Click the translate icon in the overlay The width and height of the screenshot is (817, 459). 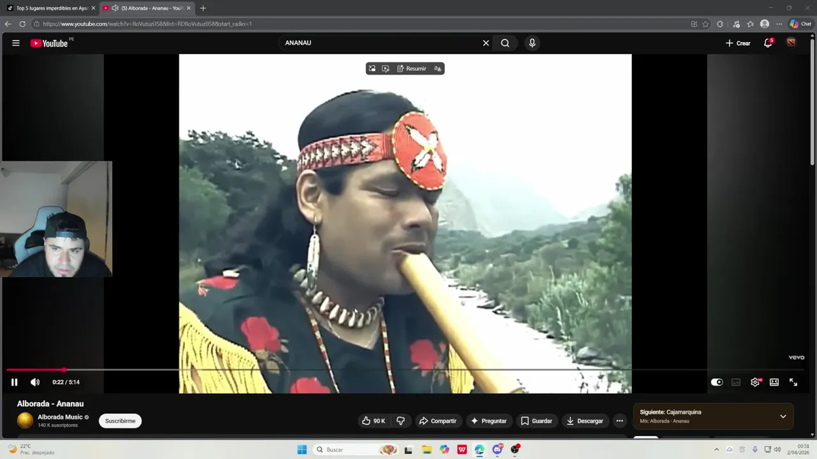[437, 69]
